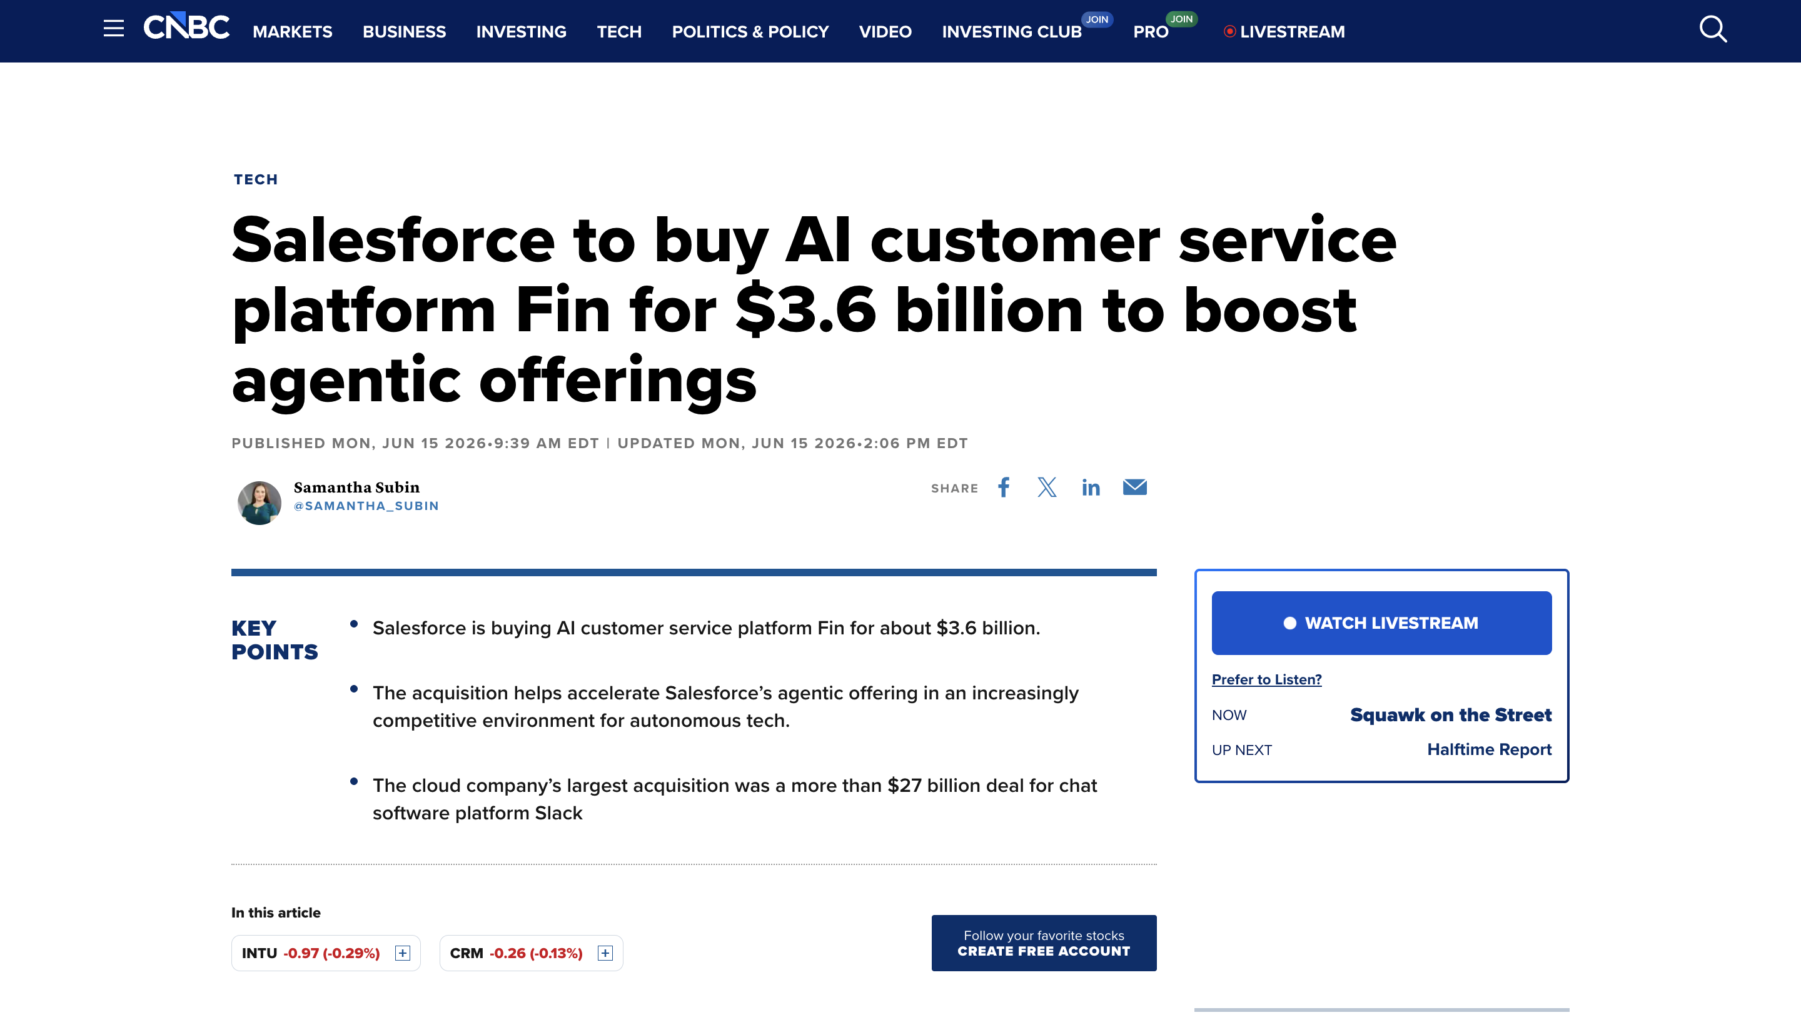
Task: Click the key point about Slack deal
Action: tap(735, 799)
